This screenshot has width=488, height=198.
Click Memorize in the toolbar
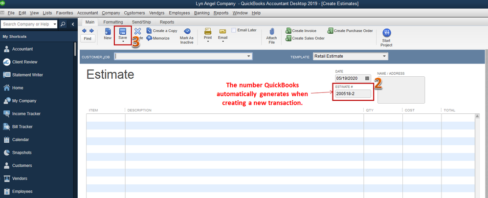(158, 38)
